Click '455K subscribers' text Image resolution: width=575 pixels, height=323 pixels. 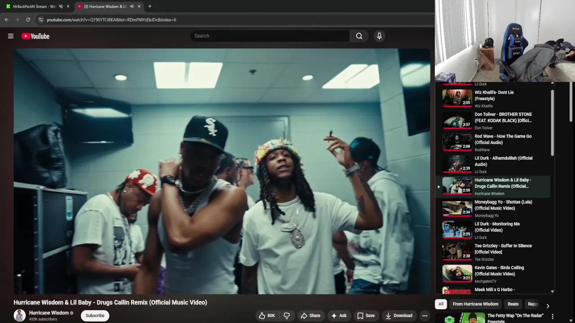pos(43,319)
